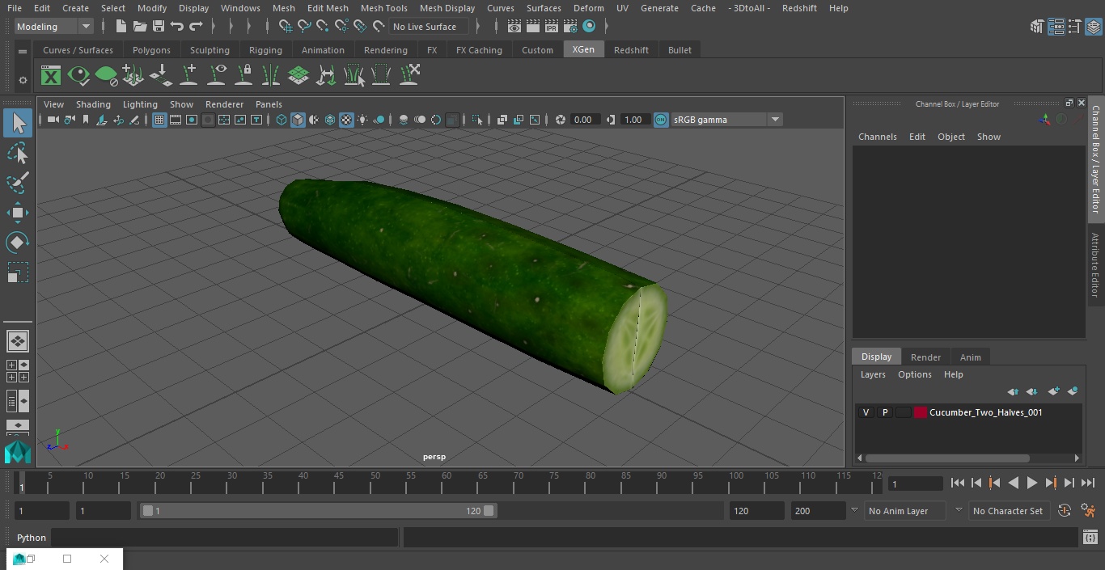The width and height of the screenshot is (1105, 570).
Task: Switch to the Anim layer tab
Action: point(970,357)
